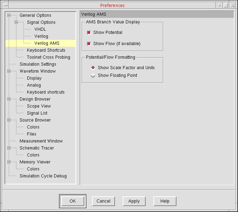This screenshot has height=212, width=238.
Task: Open the window menu in title bar
Action: [5, 5]
